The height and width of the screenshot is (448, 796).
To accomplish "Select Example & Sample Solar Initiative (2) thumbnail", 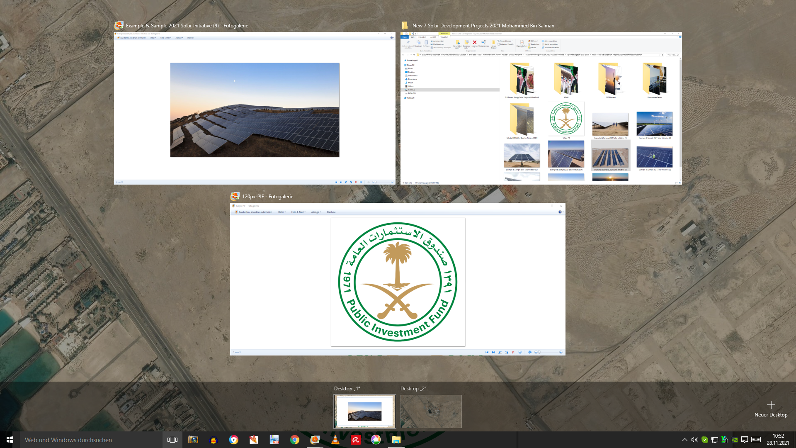I will pos(655,125).
